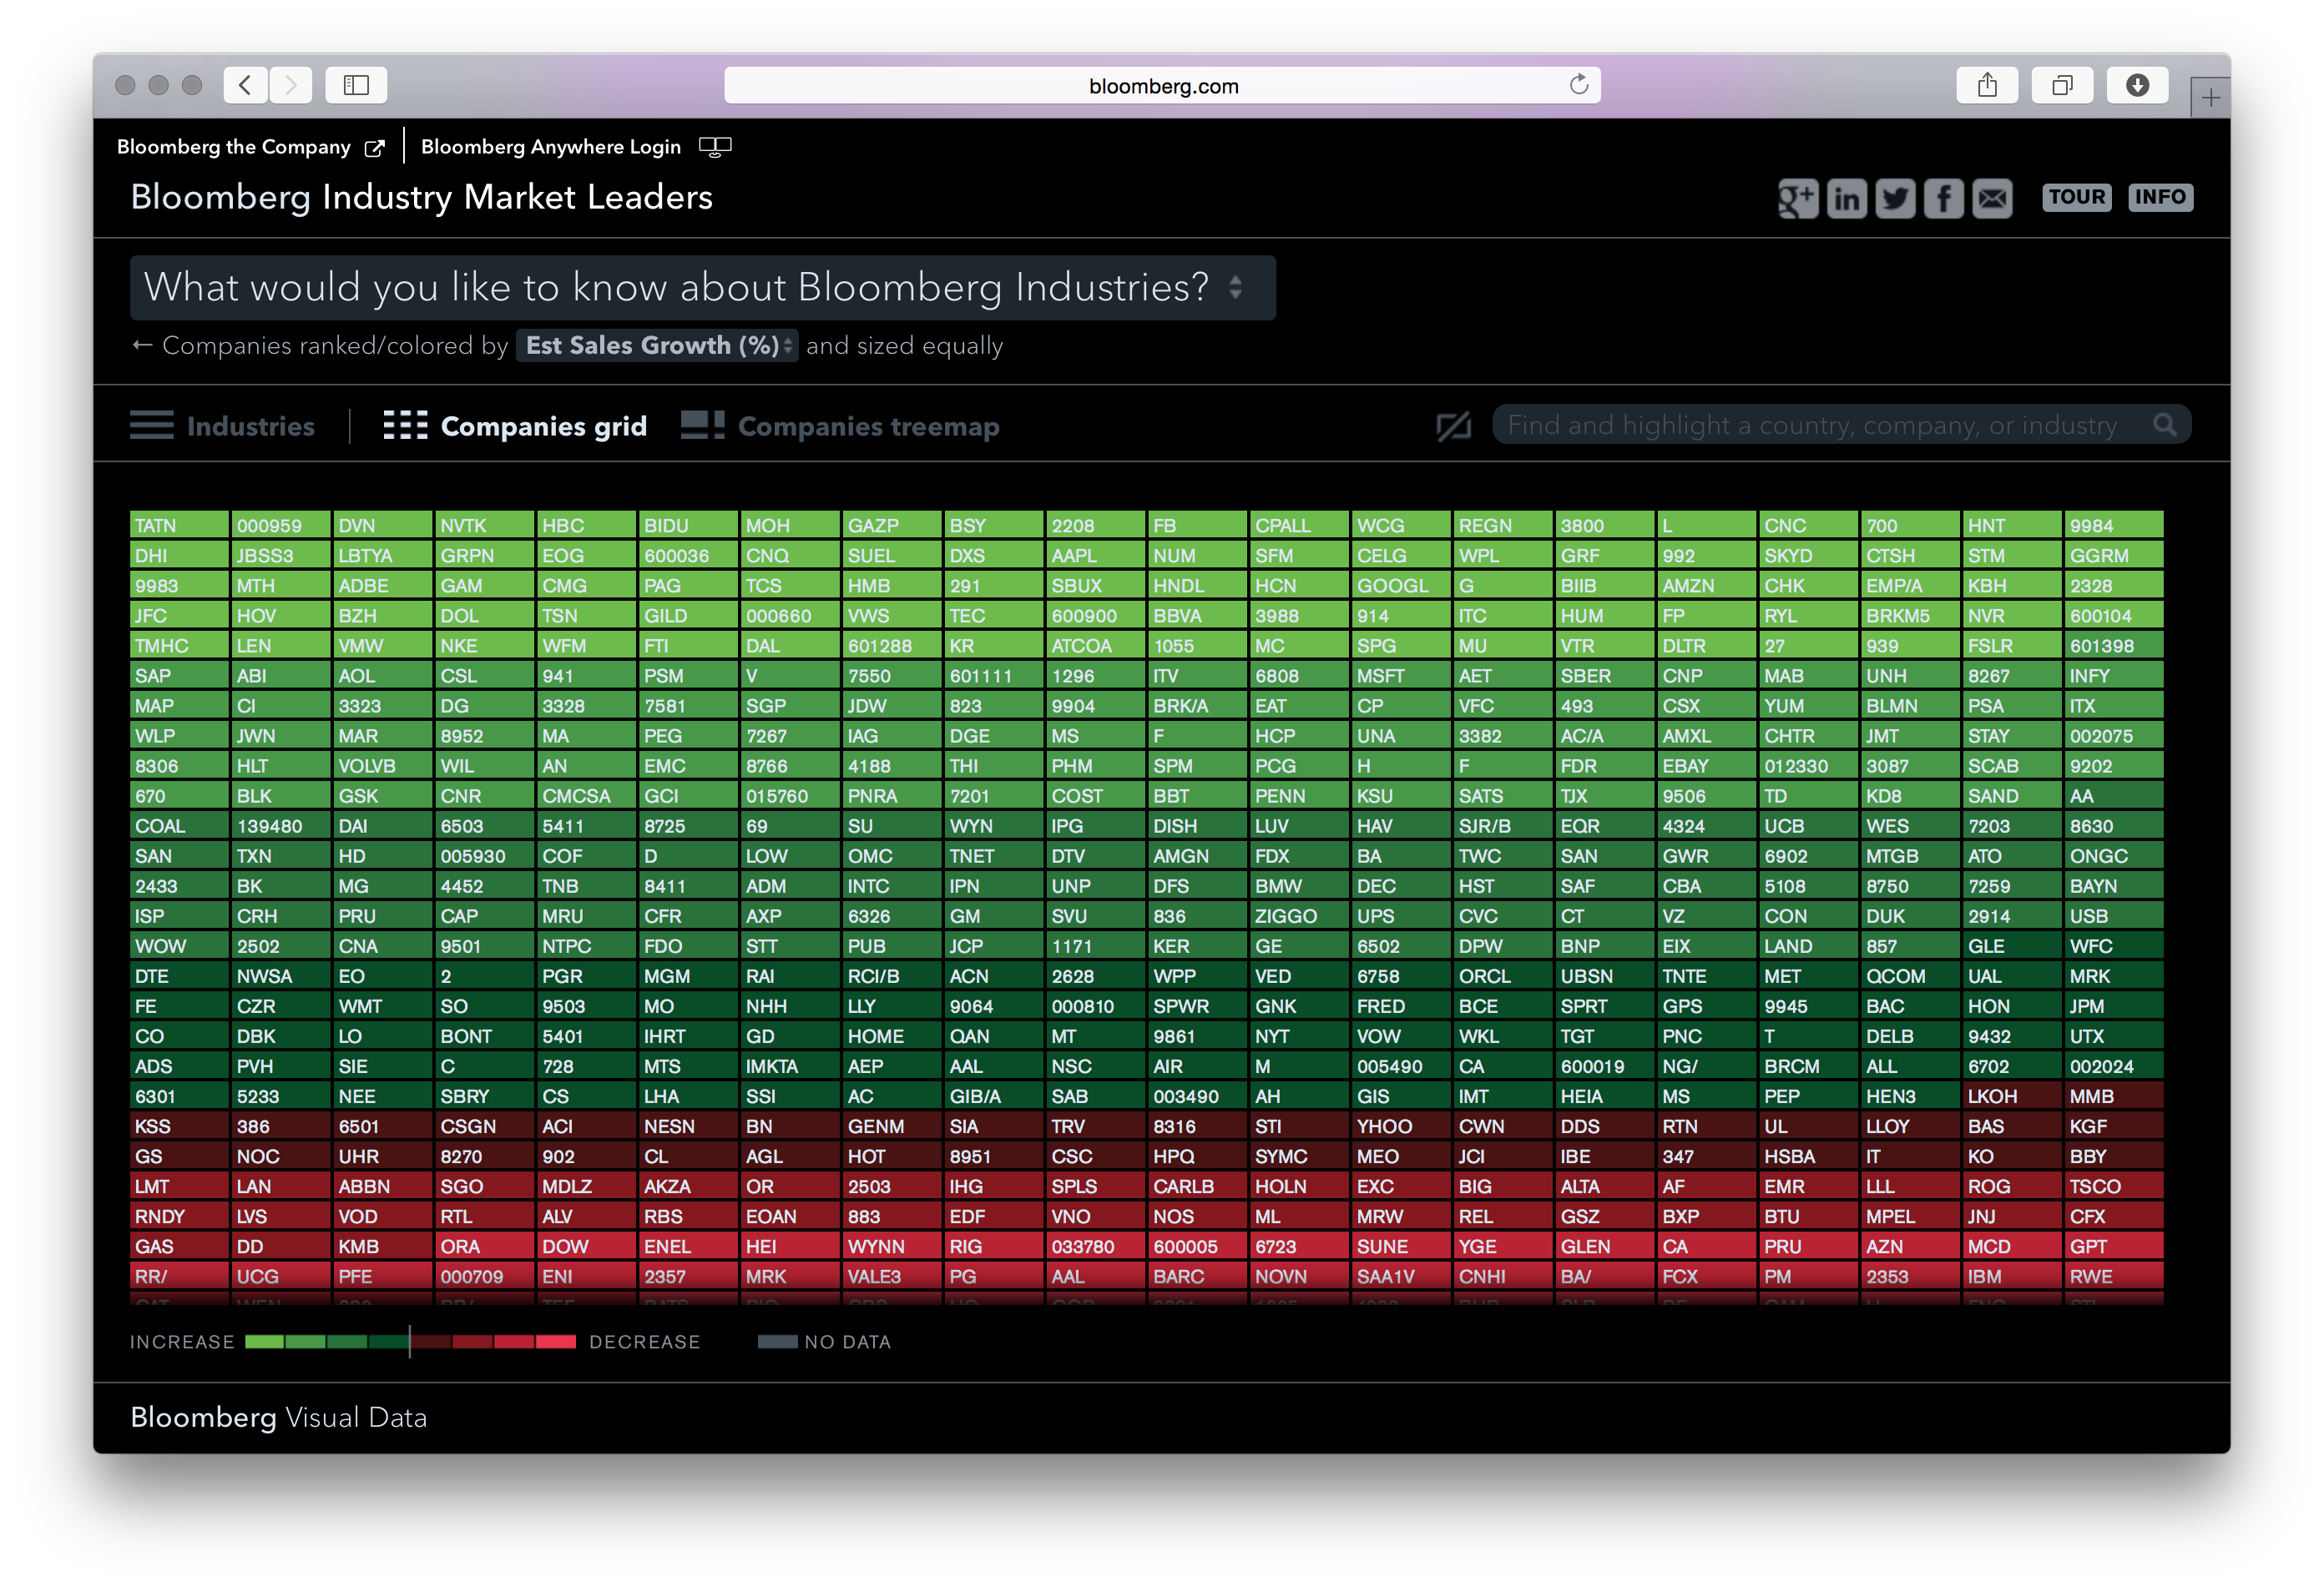The width and height of the screenshot is (2324, 1587).
Task: Select the AAPL cell in the grid
Action: (1095, 556)
